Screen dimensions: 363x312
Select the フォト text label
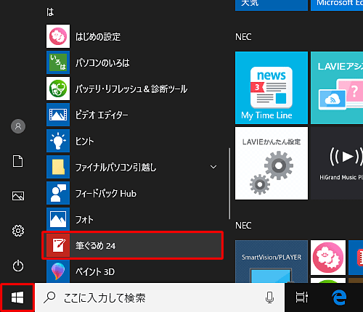tap(84, 220)
